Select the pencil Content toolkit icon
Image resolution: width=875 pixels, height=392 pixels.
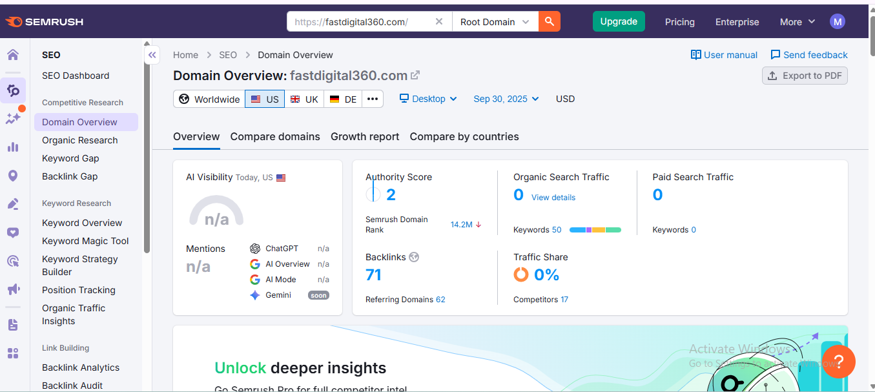13,203
